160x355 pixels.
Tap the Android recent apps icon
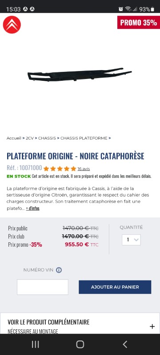coord(35,344)
